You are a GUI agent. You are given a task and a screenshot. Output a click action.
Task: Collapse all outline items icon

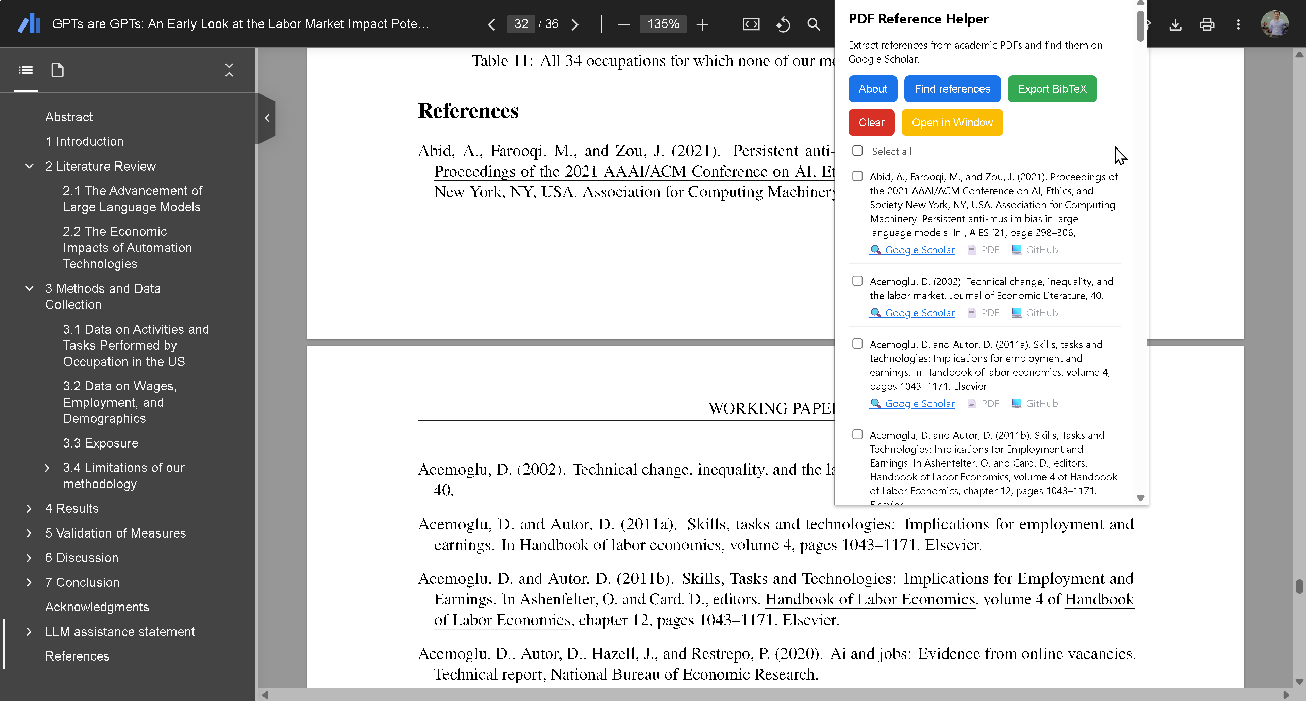[229, 70]
